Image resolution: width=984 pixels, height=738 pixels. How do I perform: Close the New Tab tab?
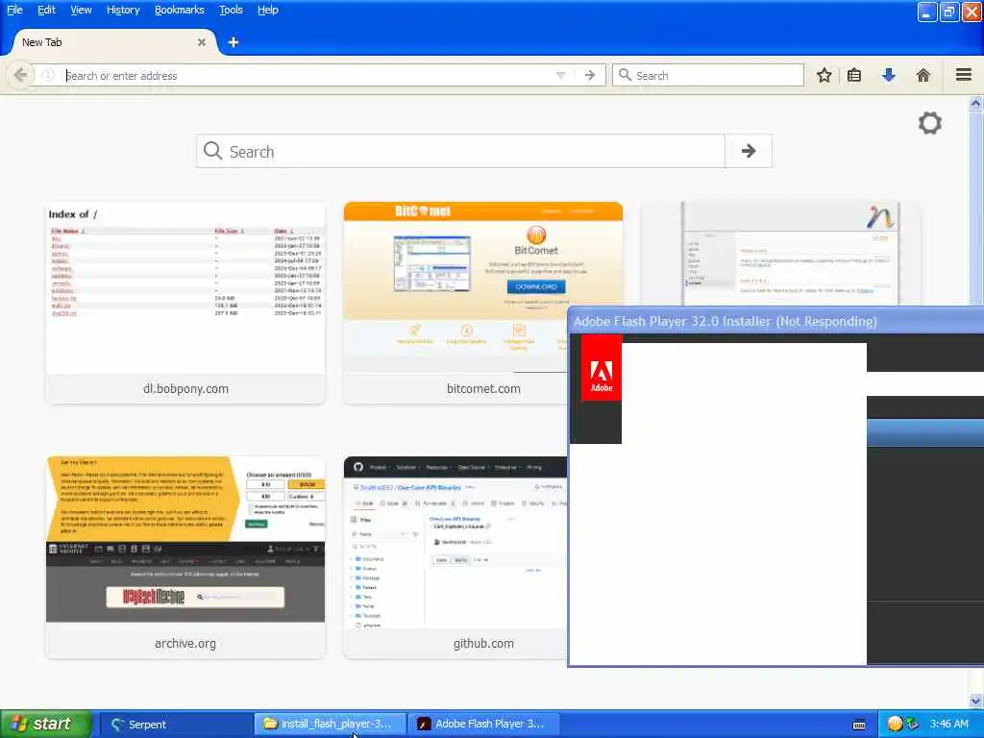coord(202,42)
